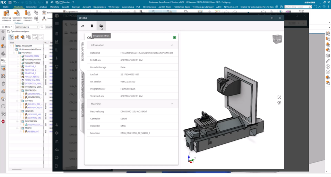
Task: Click the red stop-sign icon in left sidebar
Action: tap(3, 121)
